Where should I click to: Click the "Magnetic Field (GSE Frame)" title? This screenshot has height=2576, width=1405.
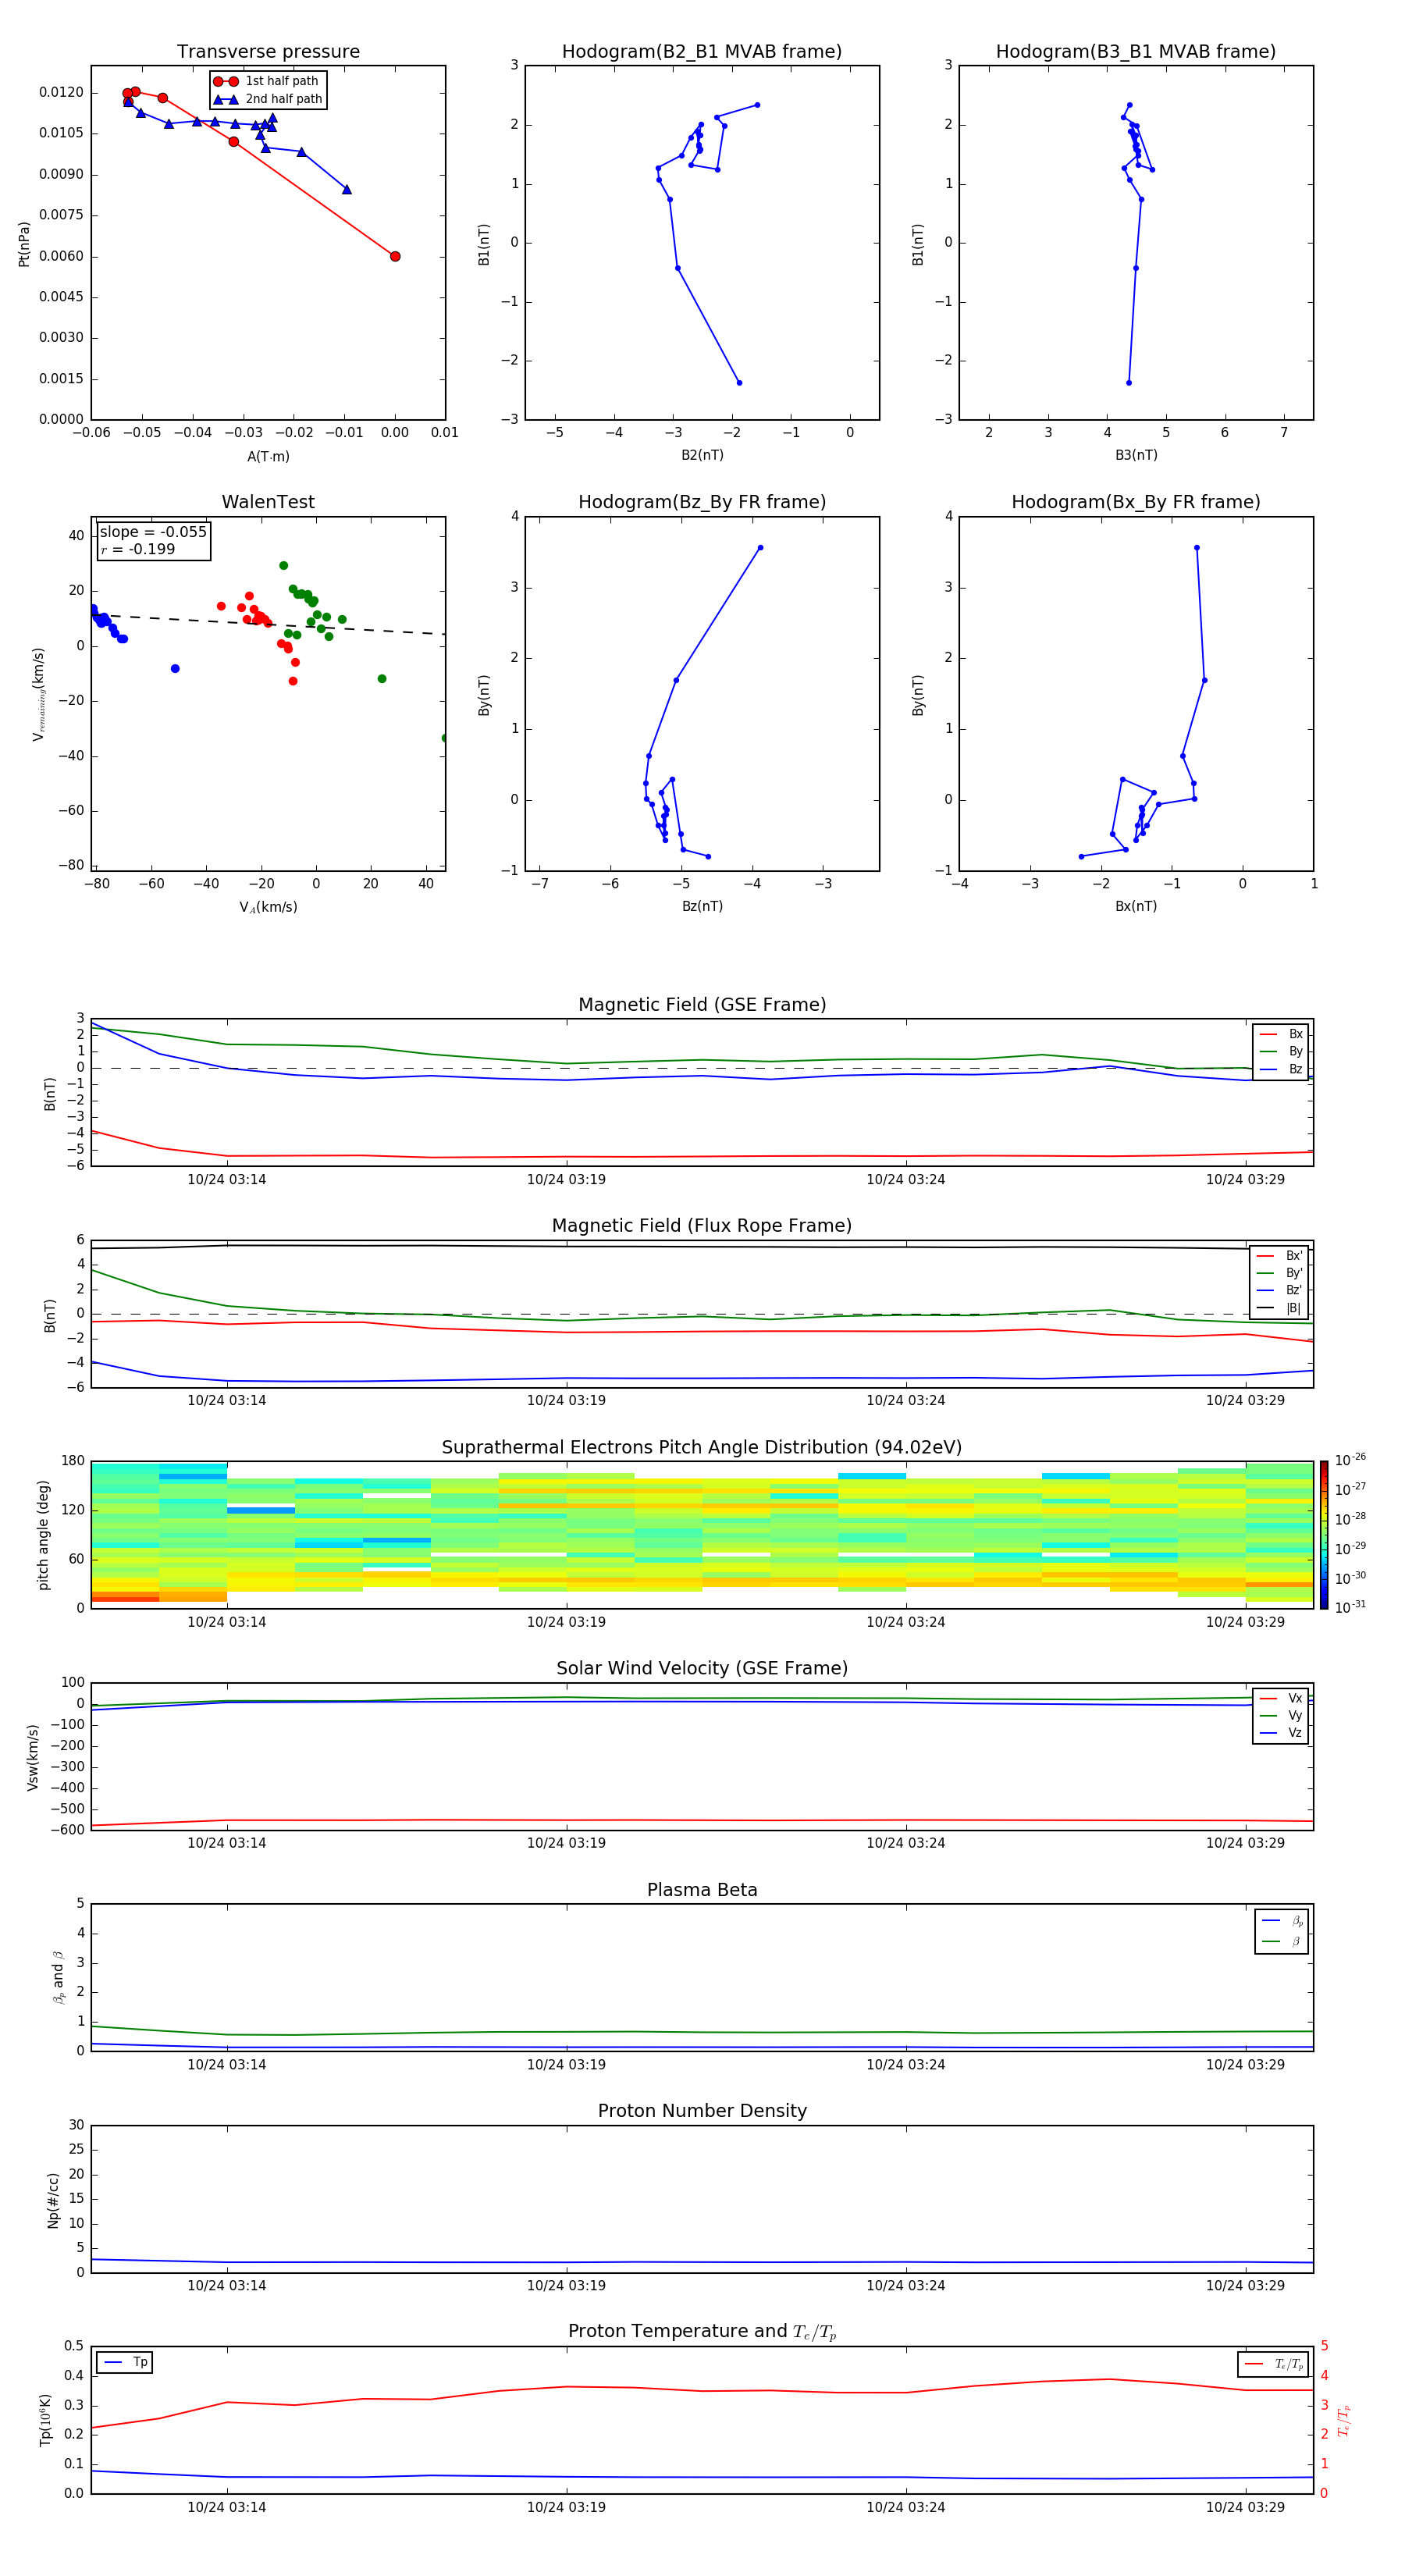pos(702,1005)
